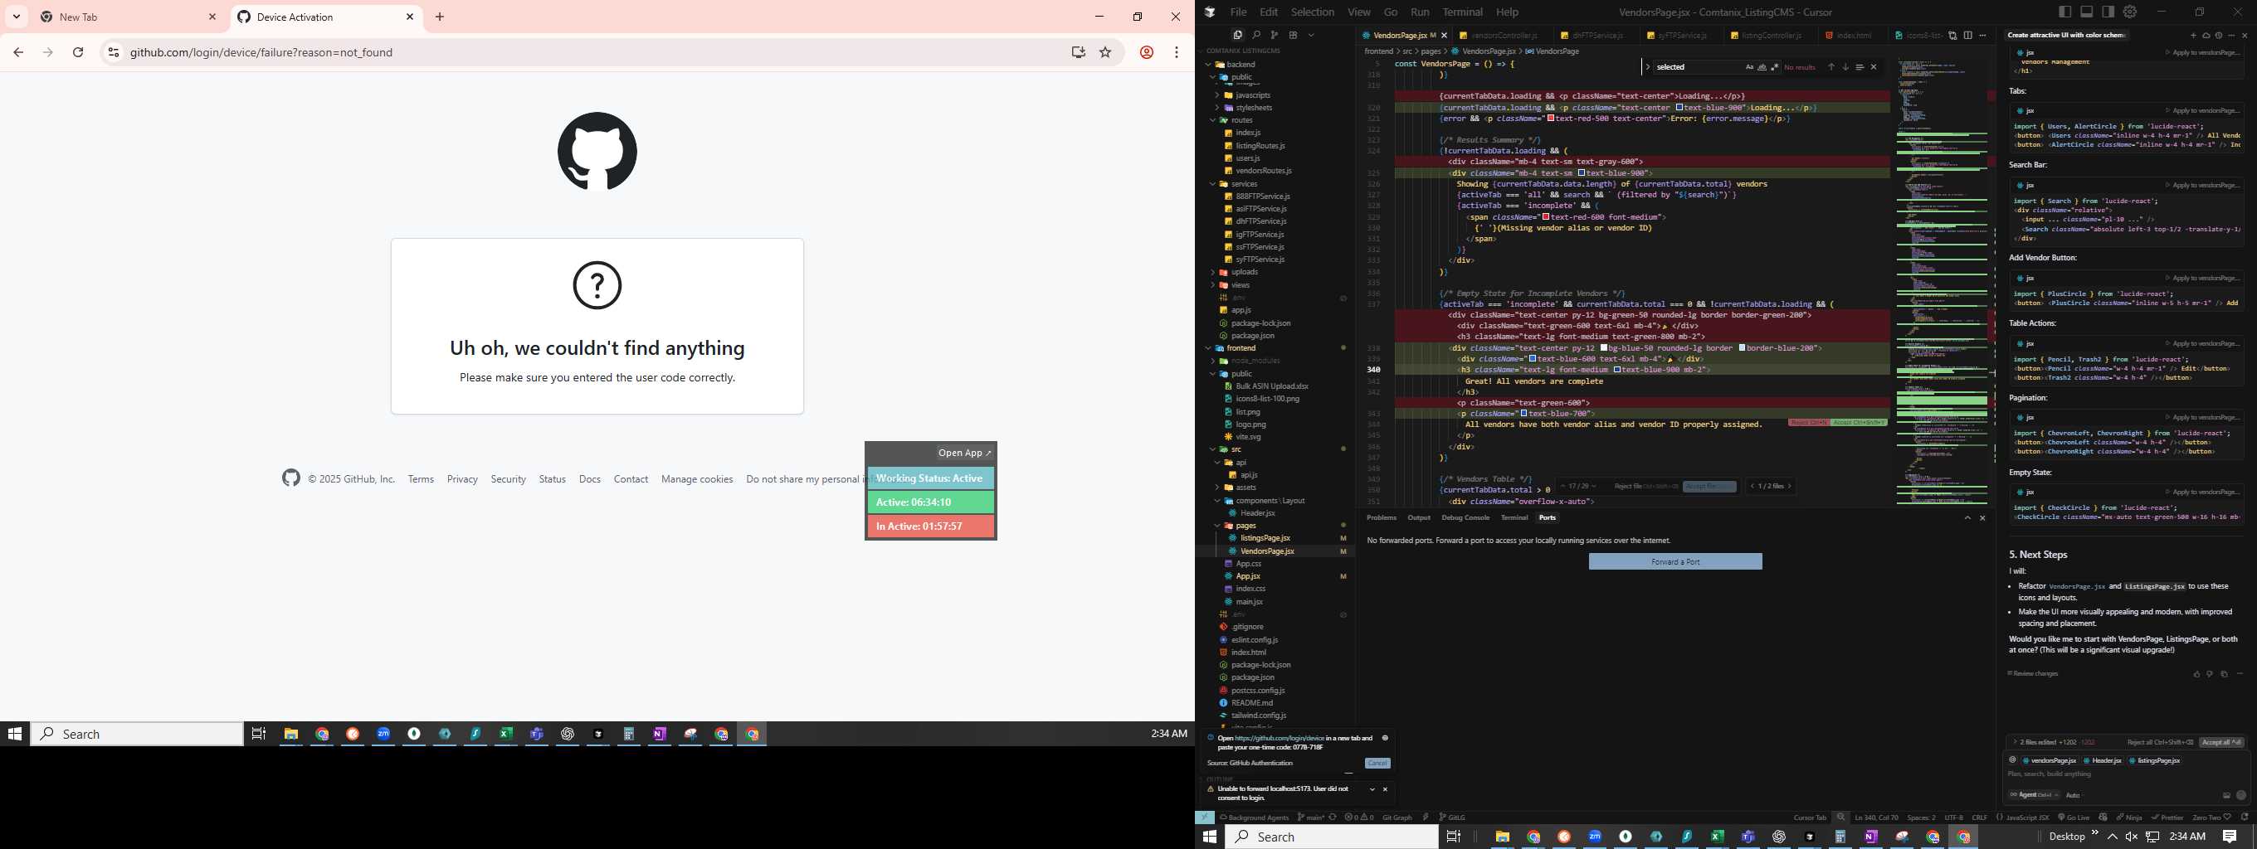The width and height of the screenshot is (2257, 849).
Task: Open the Extensions view icon in Cursor
Action: point(1294,35)
